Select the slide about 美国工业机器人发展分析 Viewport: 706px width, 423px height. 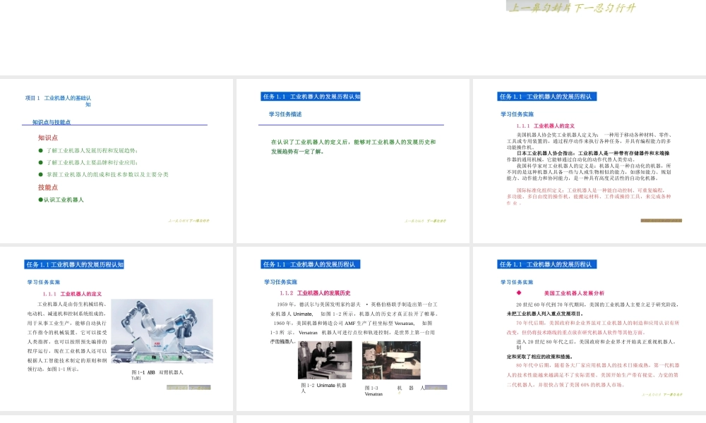(590, 329)
